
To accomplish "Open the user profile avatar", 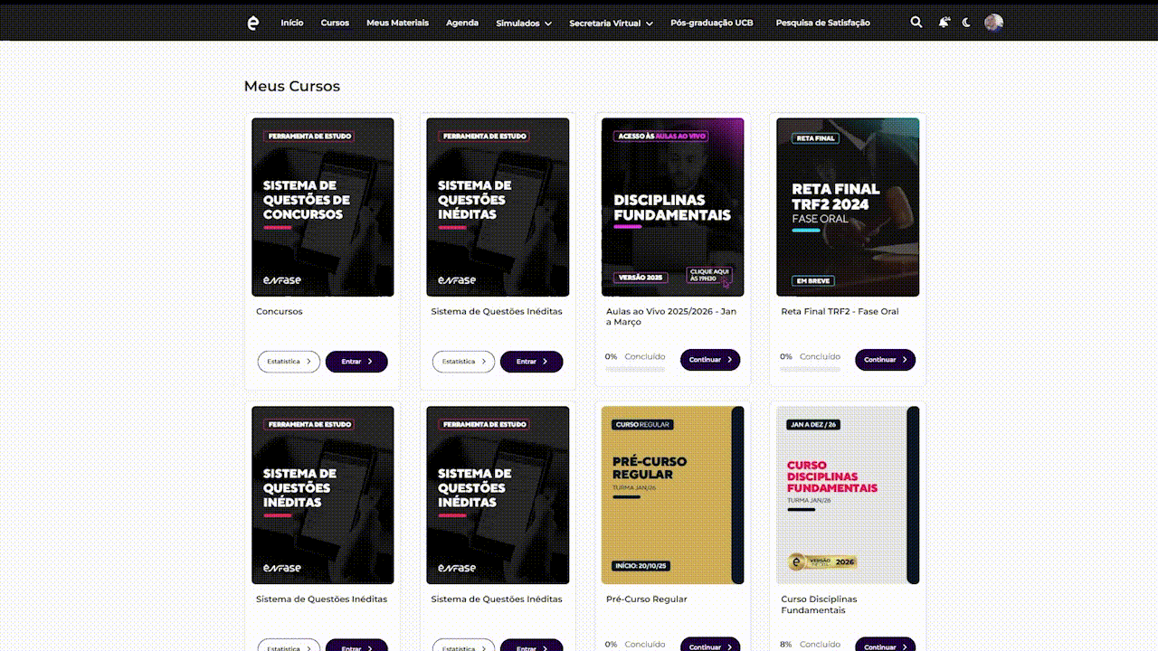I will pos(993,23).
